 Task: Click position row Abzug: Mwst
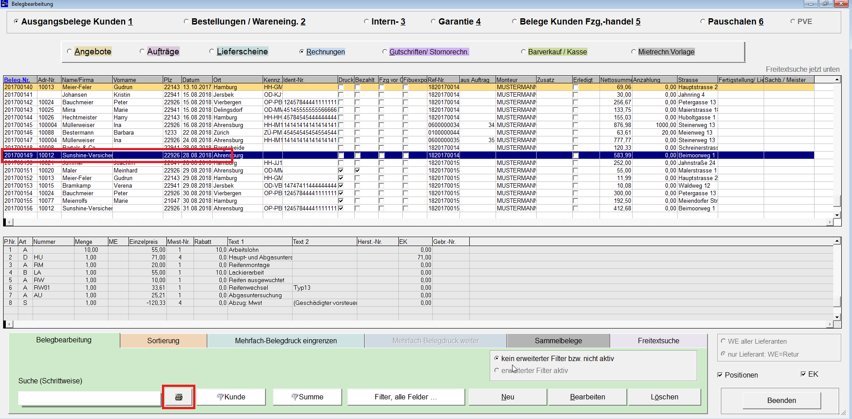[x=236, y=303]
